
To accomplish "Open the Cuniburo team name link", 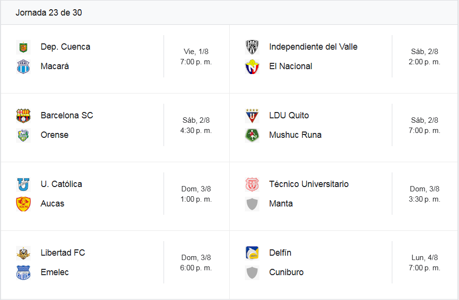I will [x=286, y=272].
